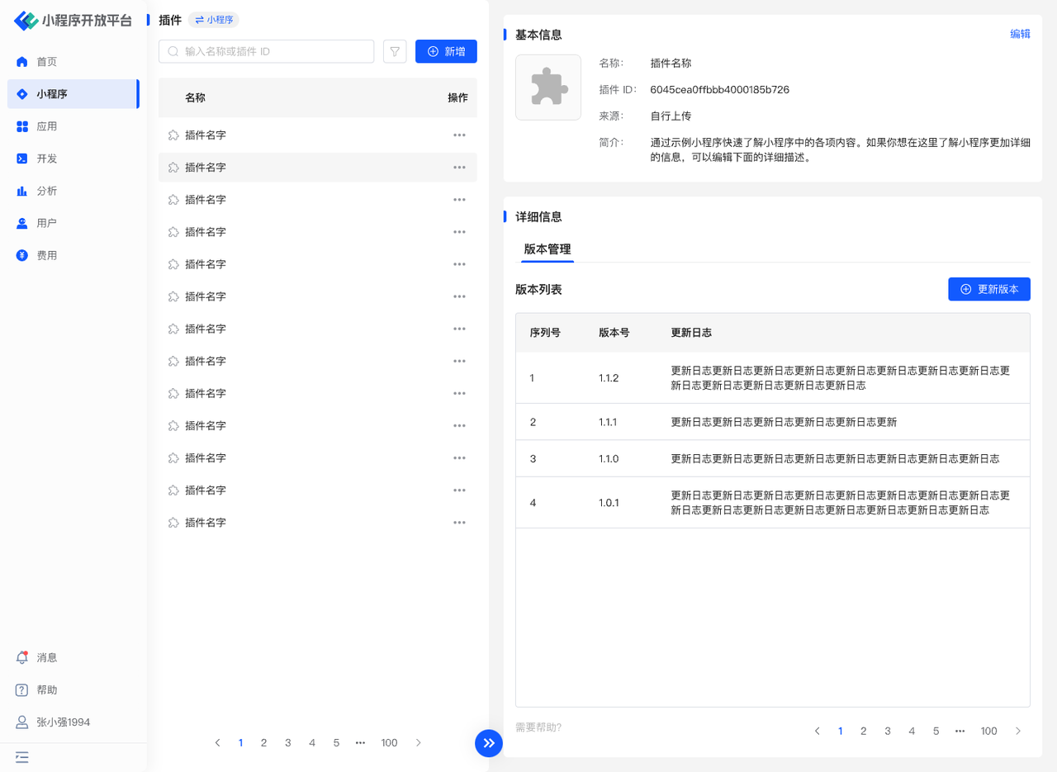
Task: Select the 版本管理 tab
Action: (x=547, y=249)
